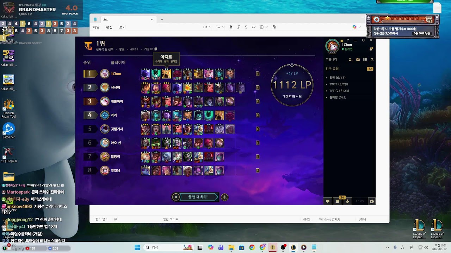Viewport: 451px width, 253px height.
Task: Click the 친구 요청 friend requests row
Action: coord(350,69)
